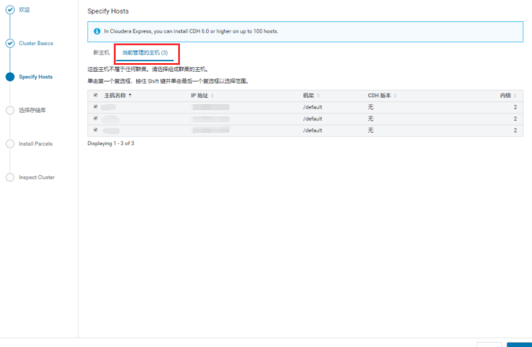532x347 pixels.
Task: Click the blue continue button at bottom right
Action: click(519, 345)
